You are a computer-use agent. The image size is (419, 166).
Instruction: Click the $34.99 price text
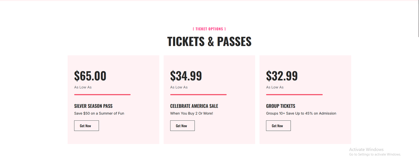pyautogui.click(x=186, y=76)
